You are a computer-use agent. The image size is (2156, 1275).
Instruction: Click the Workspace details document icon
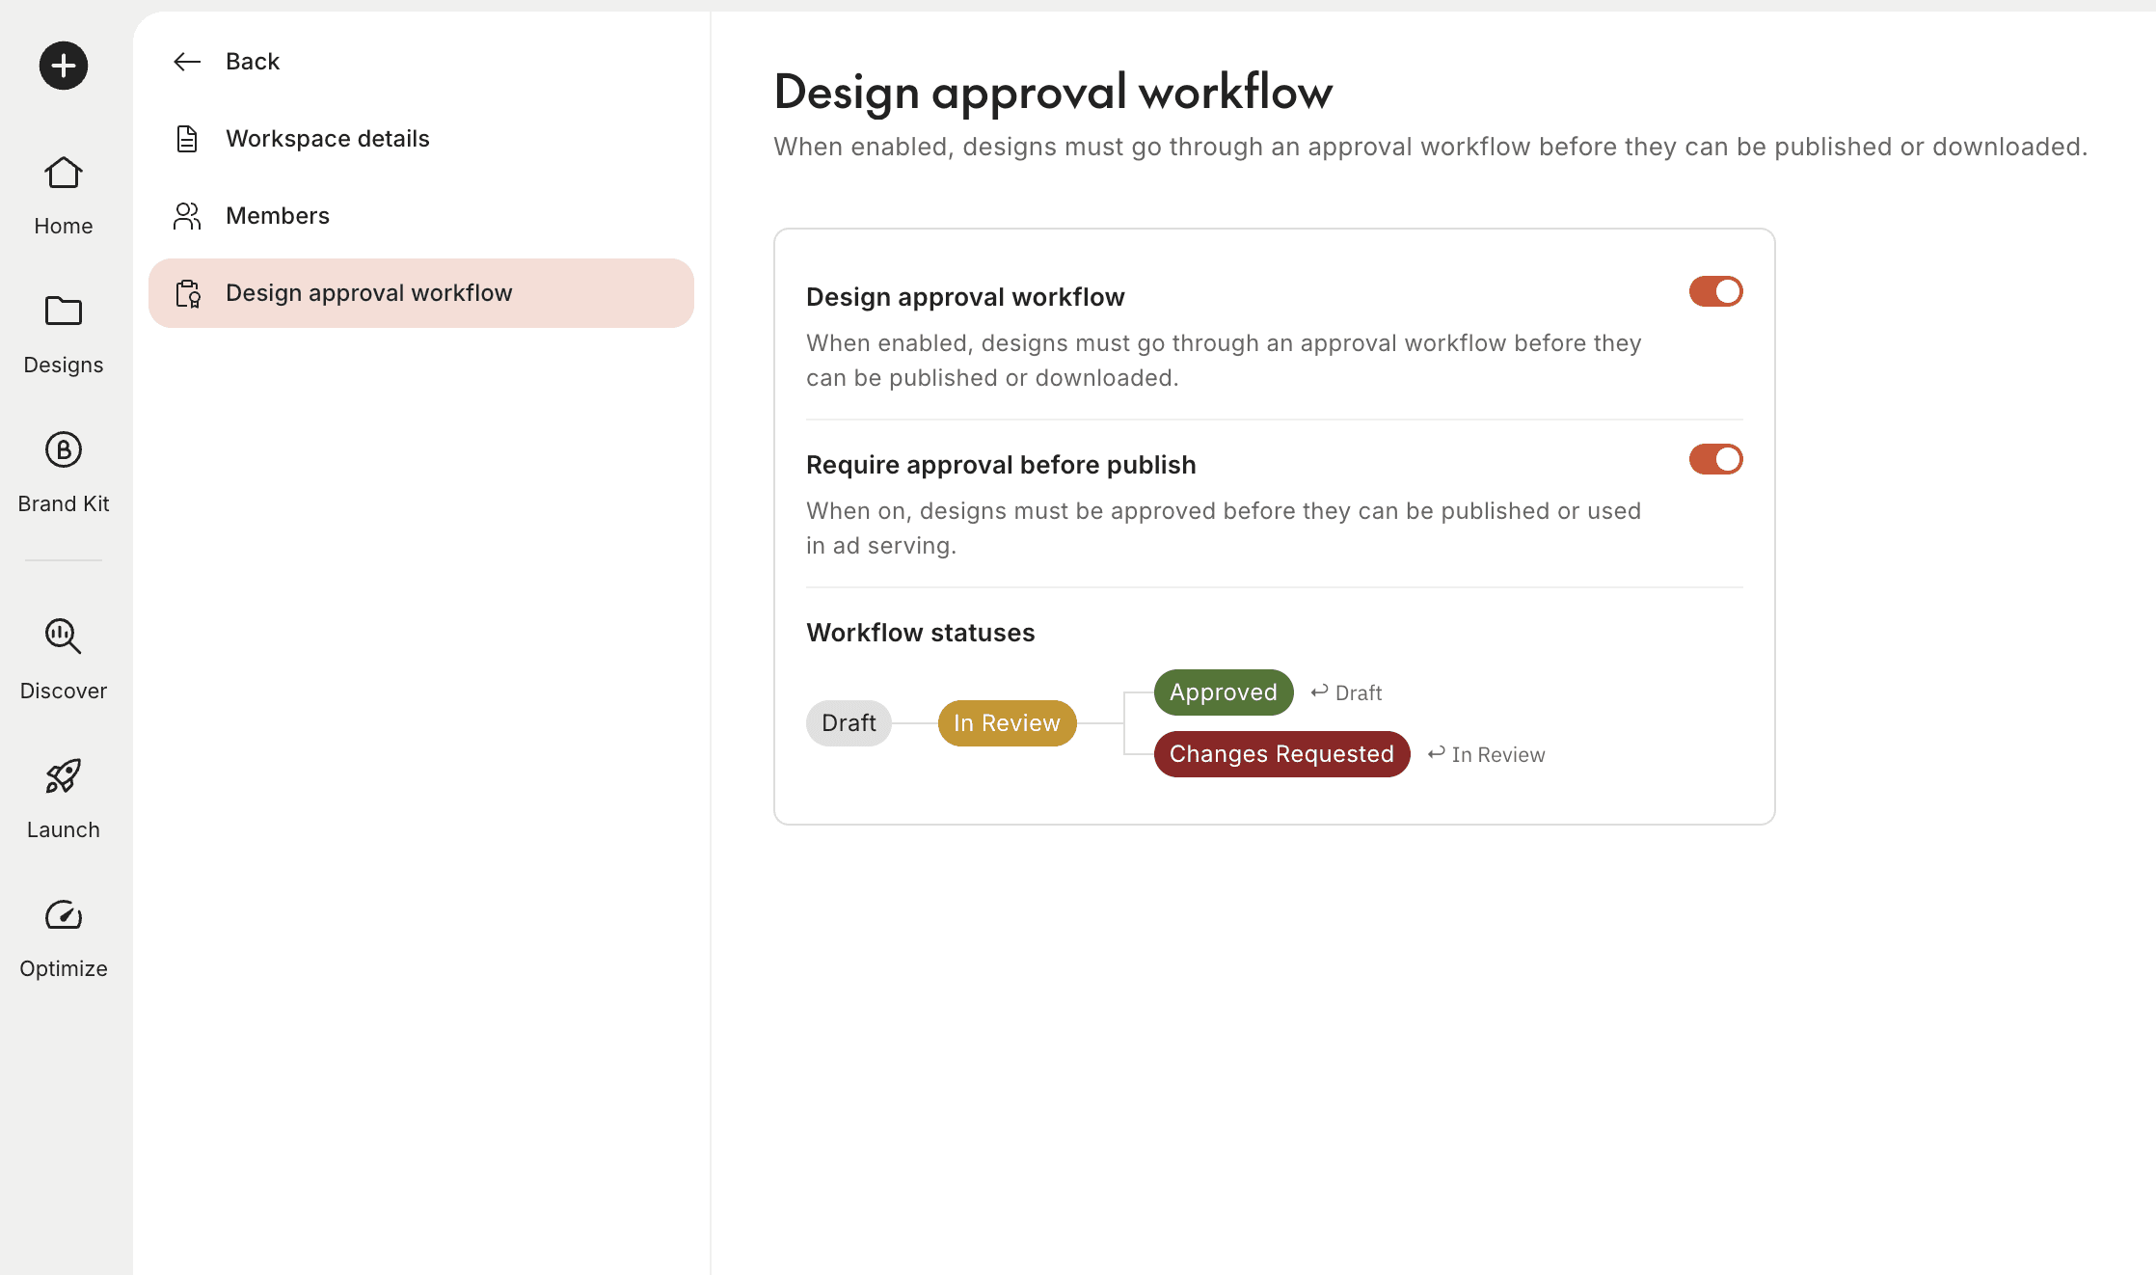tap(186, 138)
